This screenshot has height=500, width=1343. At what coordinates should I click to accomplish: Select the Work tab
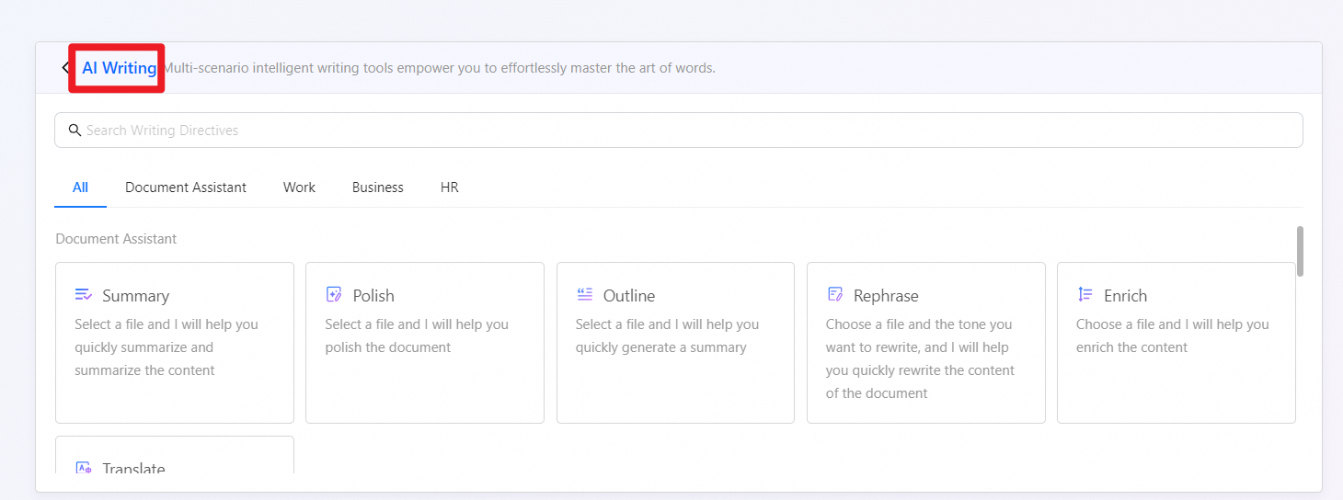299,187
